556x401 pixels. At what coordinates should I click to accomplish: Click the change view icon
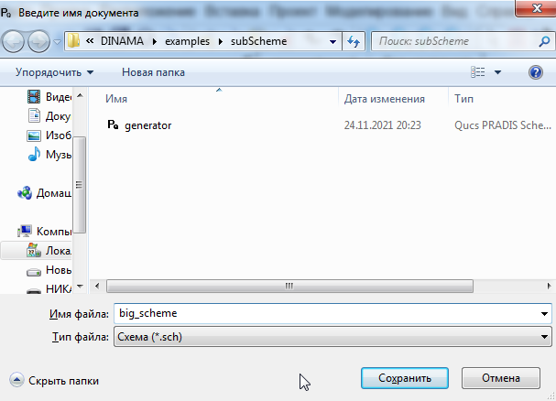[x=478, y=72]
